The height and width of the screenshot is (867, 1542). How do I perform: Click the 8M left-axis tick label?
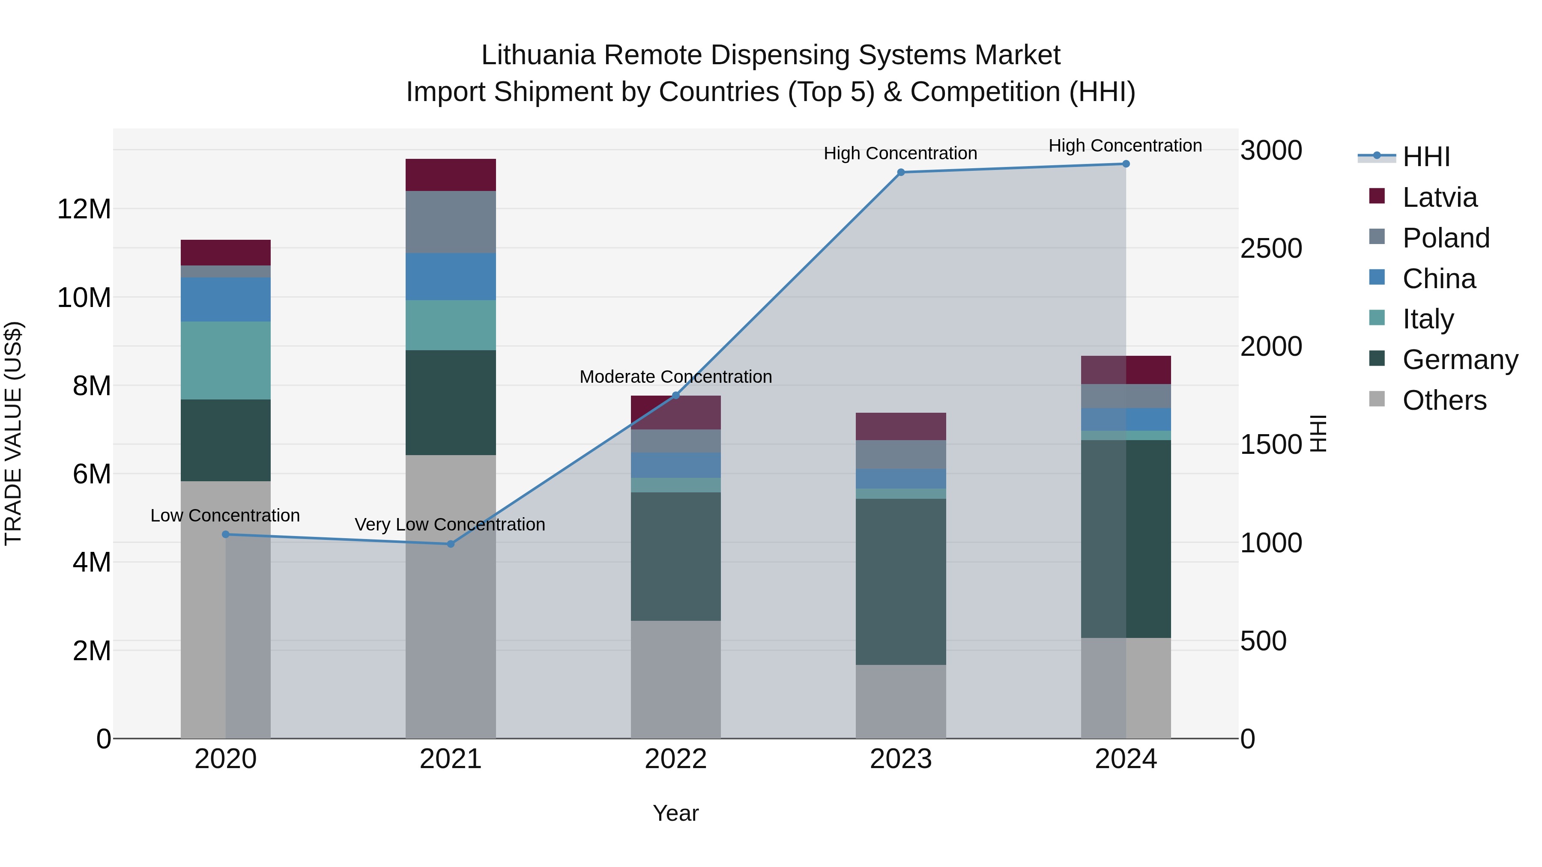(x=92, y=386)
